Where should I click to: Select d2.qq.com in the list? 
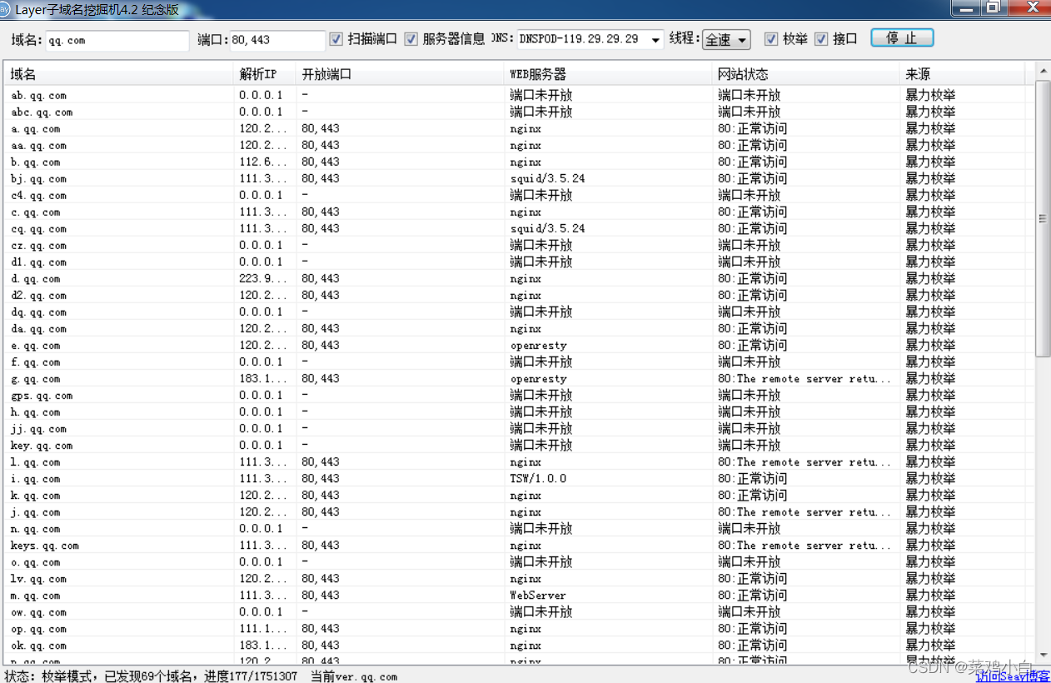tap(38, 296)
